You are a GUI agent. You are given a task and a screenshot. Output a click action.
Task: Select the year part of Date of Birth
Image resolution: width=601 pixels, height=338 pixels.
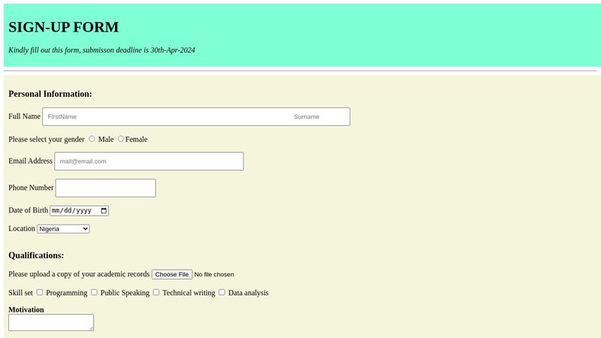[x=86, y=211]
